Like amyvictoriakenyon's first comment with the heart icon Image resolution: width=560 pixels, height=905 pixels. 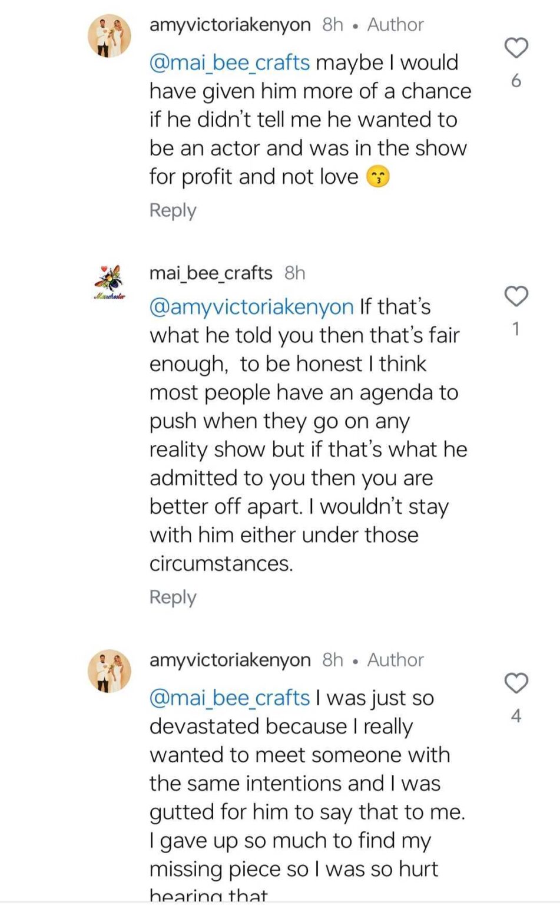518,47
